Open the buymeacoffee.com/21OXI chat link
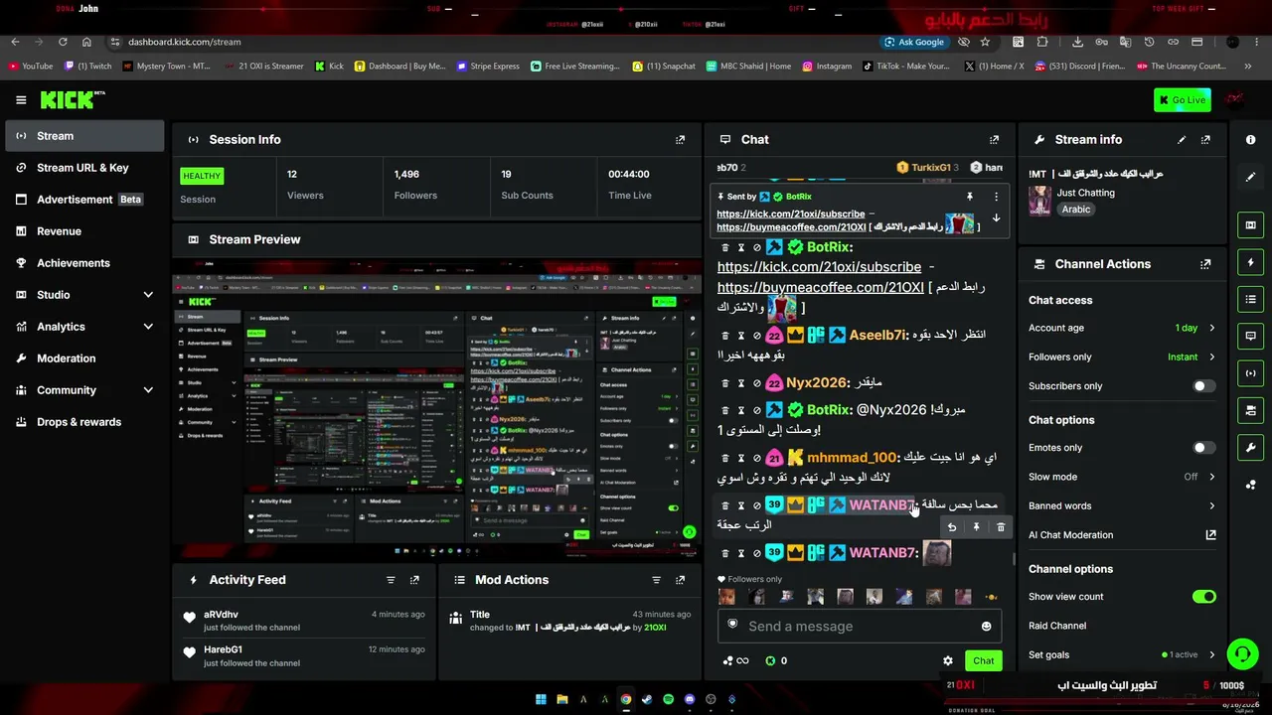The width and height of the screenshot is (1272, 715). (820, 288)
